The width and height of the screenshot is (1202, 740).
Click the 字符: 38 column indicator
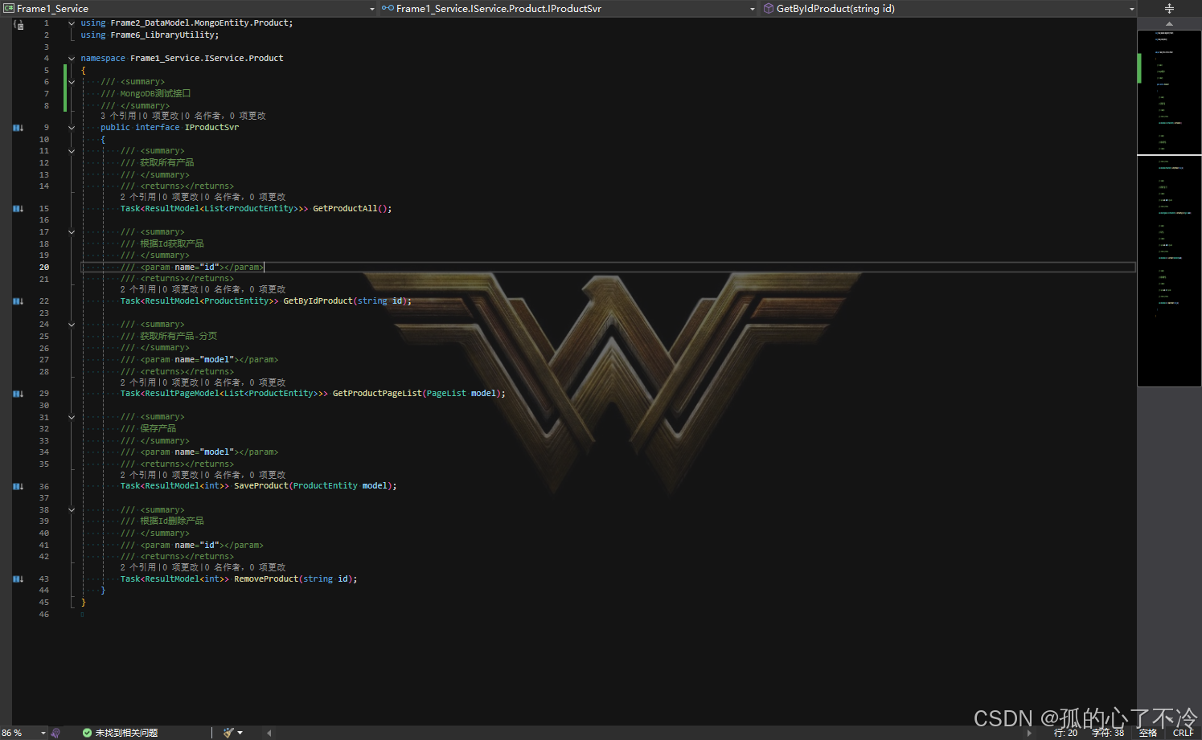1108,733
